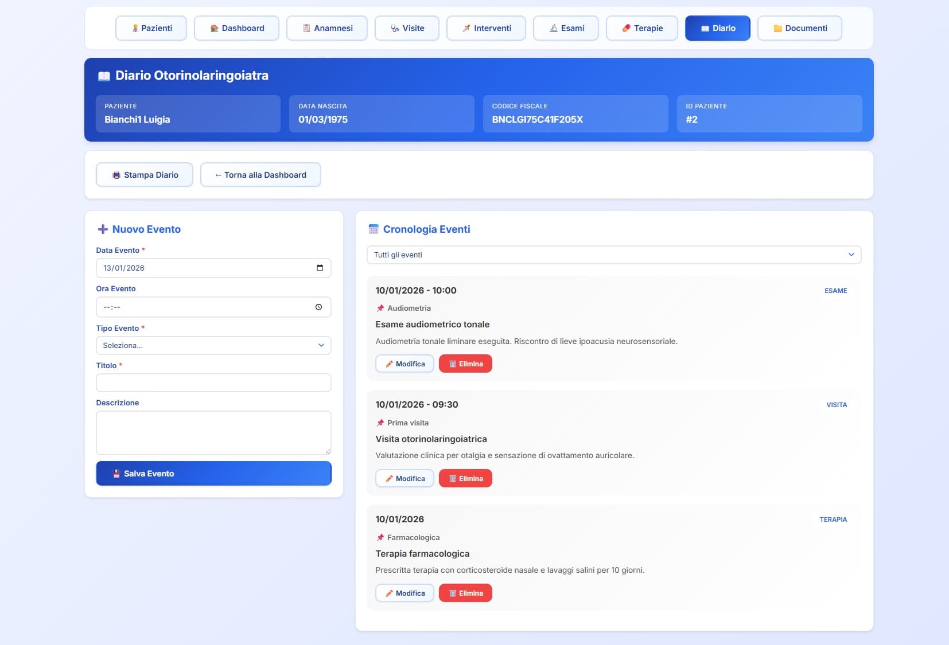Viewport: 949px width, 645px height.
Task: Delete the Terapia farmacologica event
Action: tap(465, 593)
